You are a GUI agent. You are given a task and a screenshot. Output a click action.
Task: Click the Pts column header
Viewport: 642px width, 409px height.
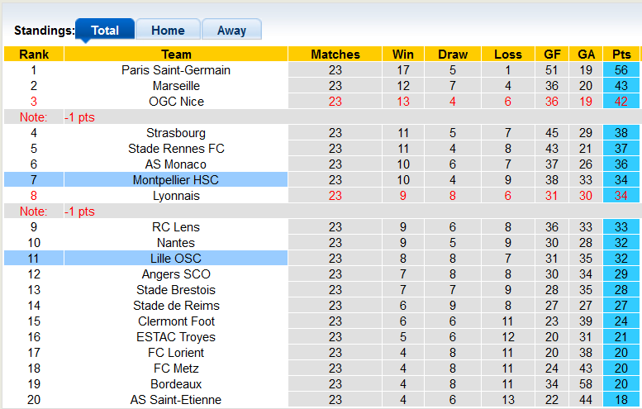(x=621, y=55)
